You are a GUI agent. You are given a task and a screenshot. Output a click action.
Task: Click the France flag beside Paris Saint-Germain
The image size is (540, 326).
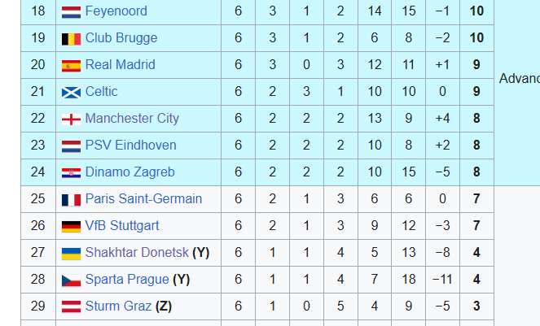[x=72, y=200]
